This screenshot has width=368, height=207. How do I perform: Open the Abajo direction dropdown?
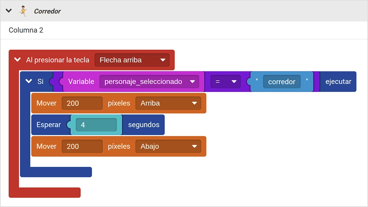coord(168,147)
